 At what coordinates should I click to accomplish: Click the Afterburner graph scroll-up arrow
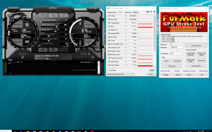99,62
